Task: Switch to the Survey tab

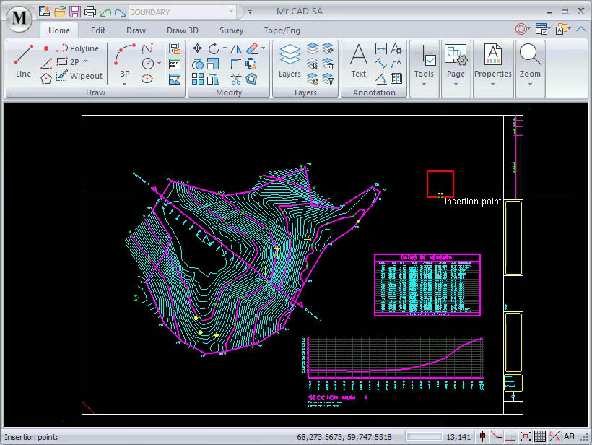Action: (x=231, y=30)
